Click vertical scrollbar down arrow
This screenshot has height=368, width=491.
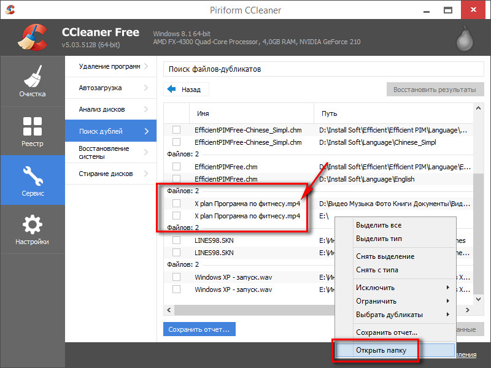478,299
